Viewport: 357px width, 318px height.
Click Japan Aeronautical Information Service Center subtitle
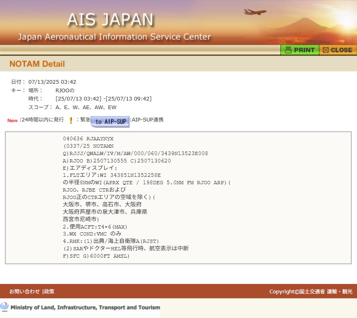pyautogui.click(x=114, y=37)
